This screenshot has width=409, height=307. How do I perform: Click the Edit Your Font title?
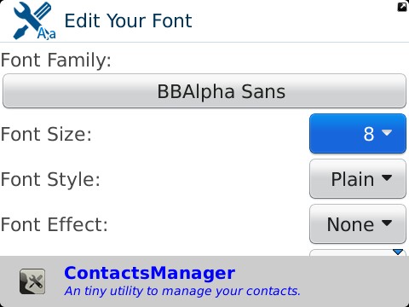pyautogui.click(x=129, y=20)
